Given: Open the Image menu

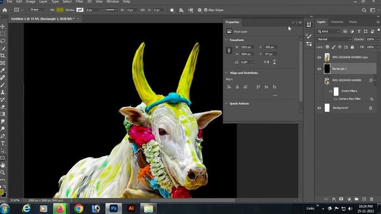Looking at the screenshot, I should (30, 2).
